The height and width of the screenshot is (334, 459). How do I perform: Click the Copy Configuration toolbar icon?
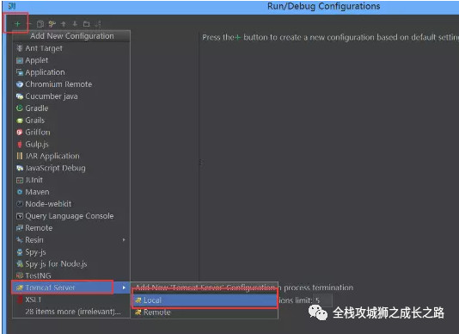coord(40,24)
